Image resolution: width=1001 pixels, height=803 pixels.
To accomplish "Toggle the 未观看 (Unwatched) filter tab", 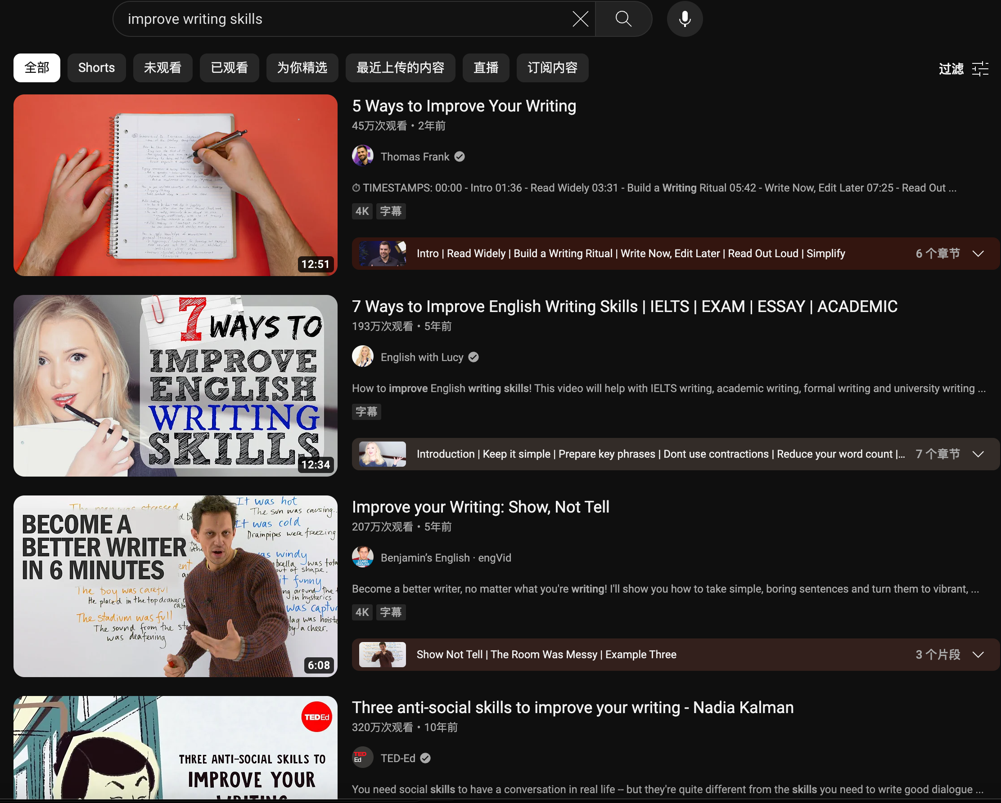I will 162,67.
